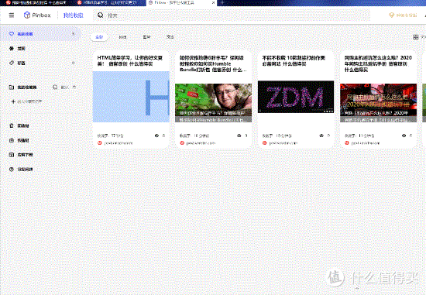The height and width of the screenshot is (295, 426).
Task: Click the eye icon on ZDM card
Action: pyautogui.click(x=321, y=135)
